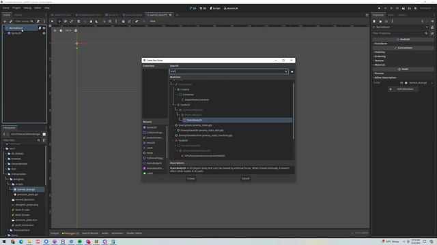Toggle visibility of Sprite2D node
Viewport: 437px width, 245px height.
tap(44, 33)
